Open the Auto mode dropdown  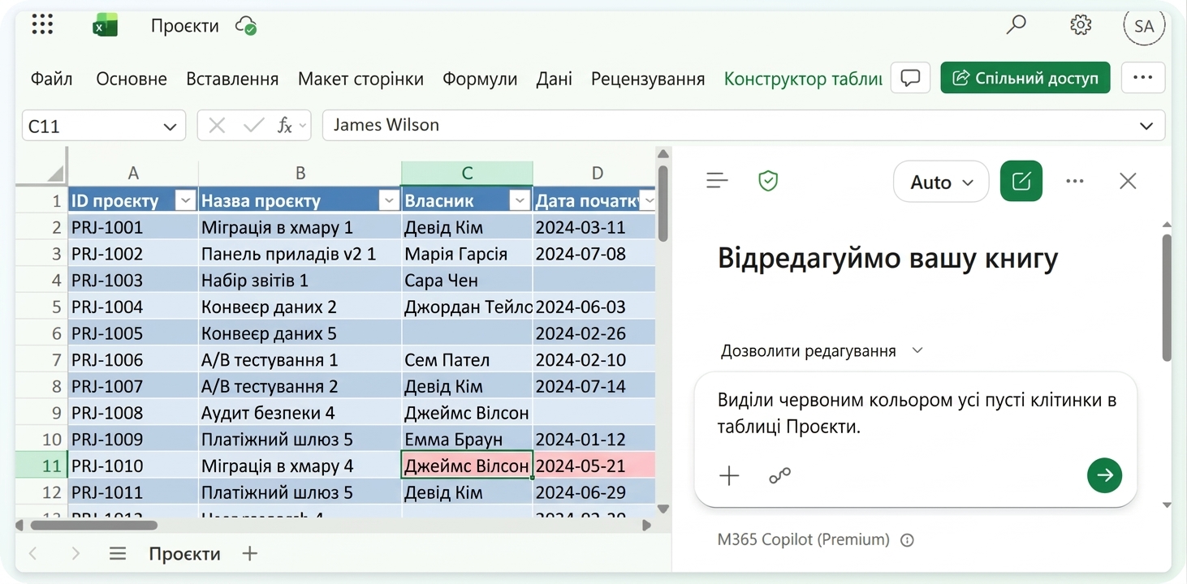[x=941, y=182]
